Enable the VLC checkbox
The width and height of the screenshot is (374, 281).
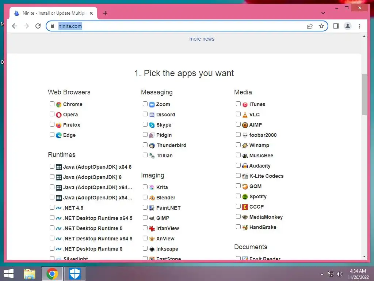tap(238, 114)
